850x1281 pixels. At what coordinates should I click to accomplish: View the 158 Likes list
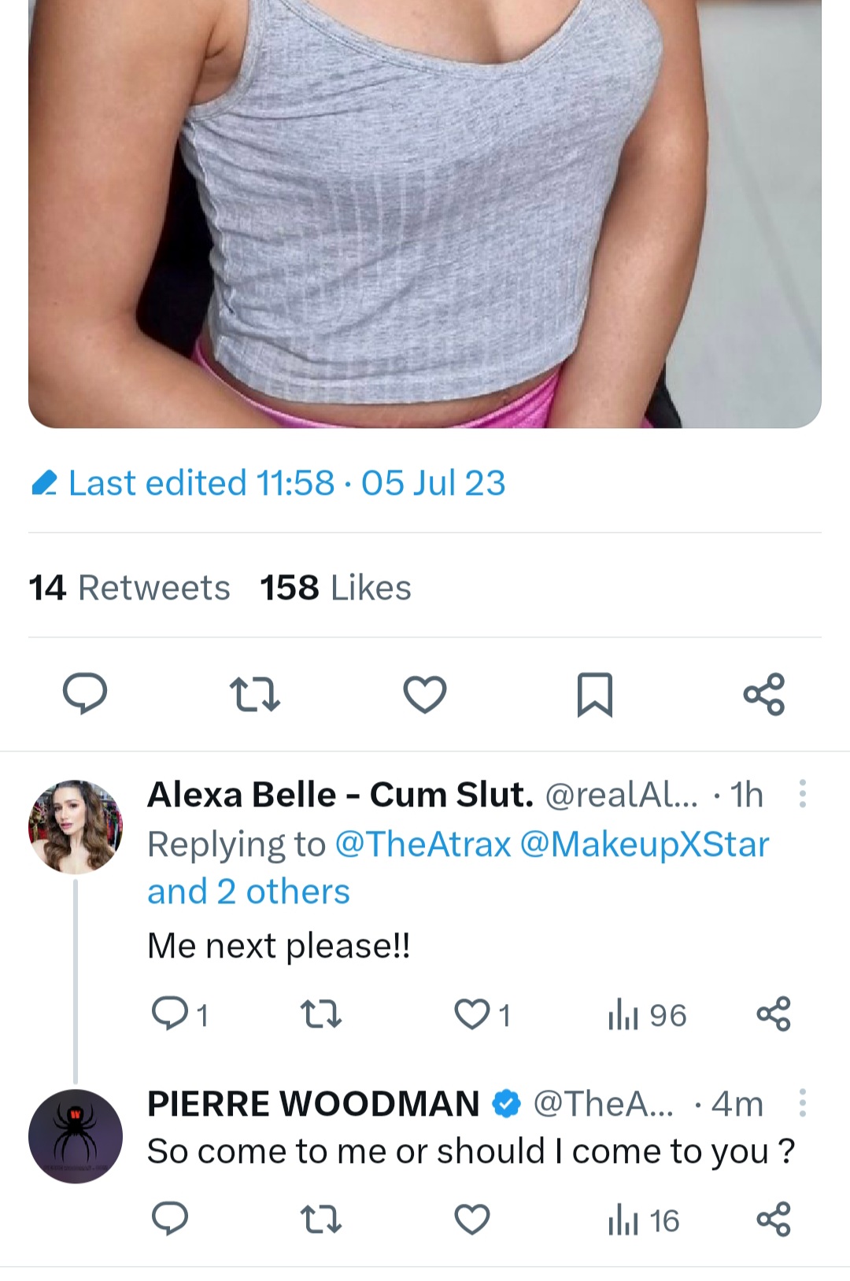[335, 588]
